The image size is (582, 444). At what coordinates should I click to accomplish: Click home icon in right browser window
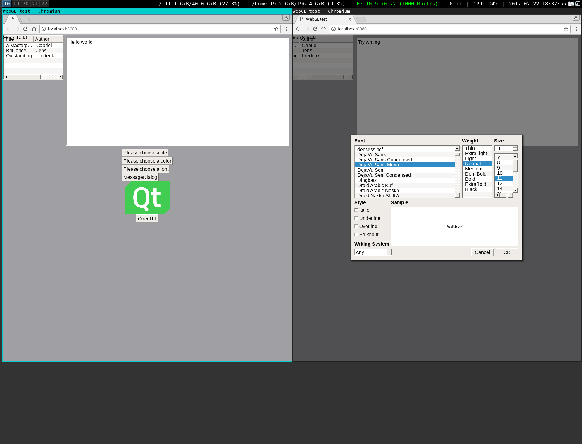click(x=324, y=29)
